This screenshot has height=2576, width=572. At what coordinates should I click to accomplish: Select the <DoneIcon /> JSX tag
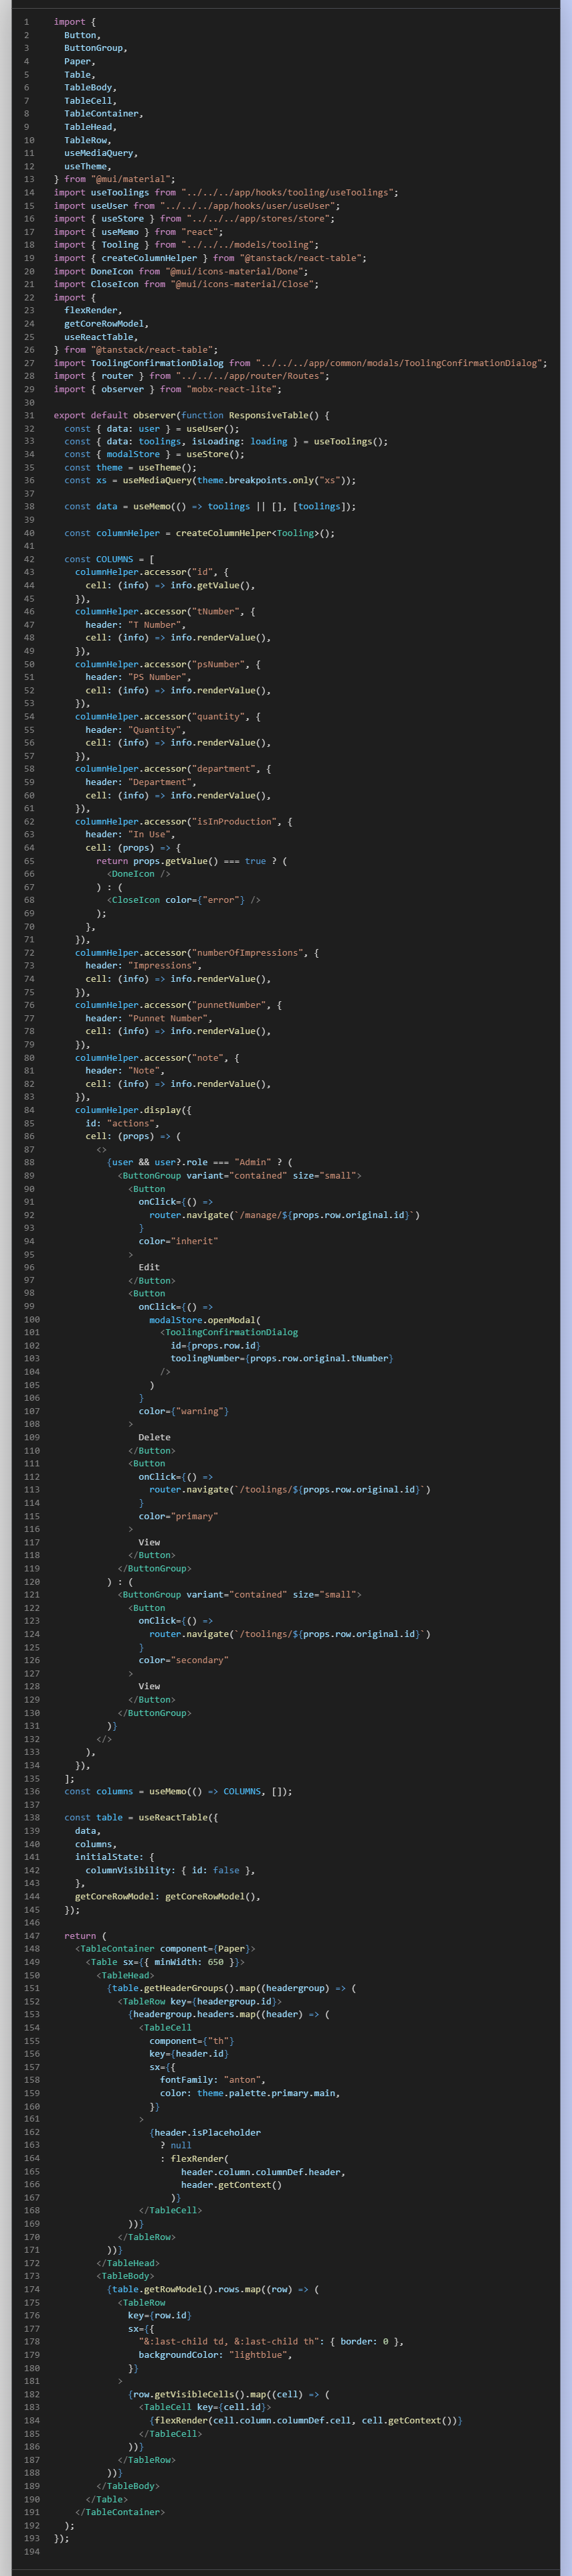(139, 874)
